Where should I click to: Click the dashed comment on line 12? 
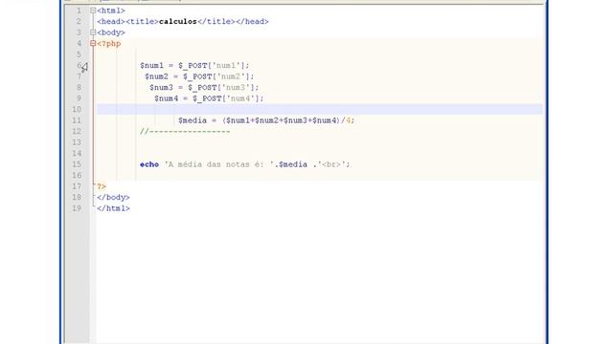[185, 132]
